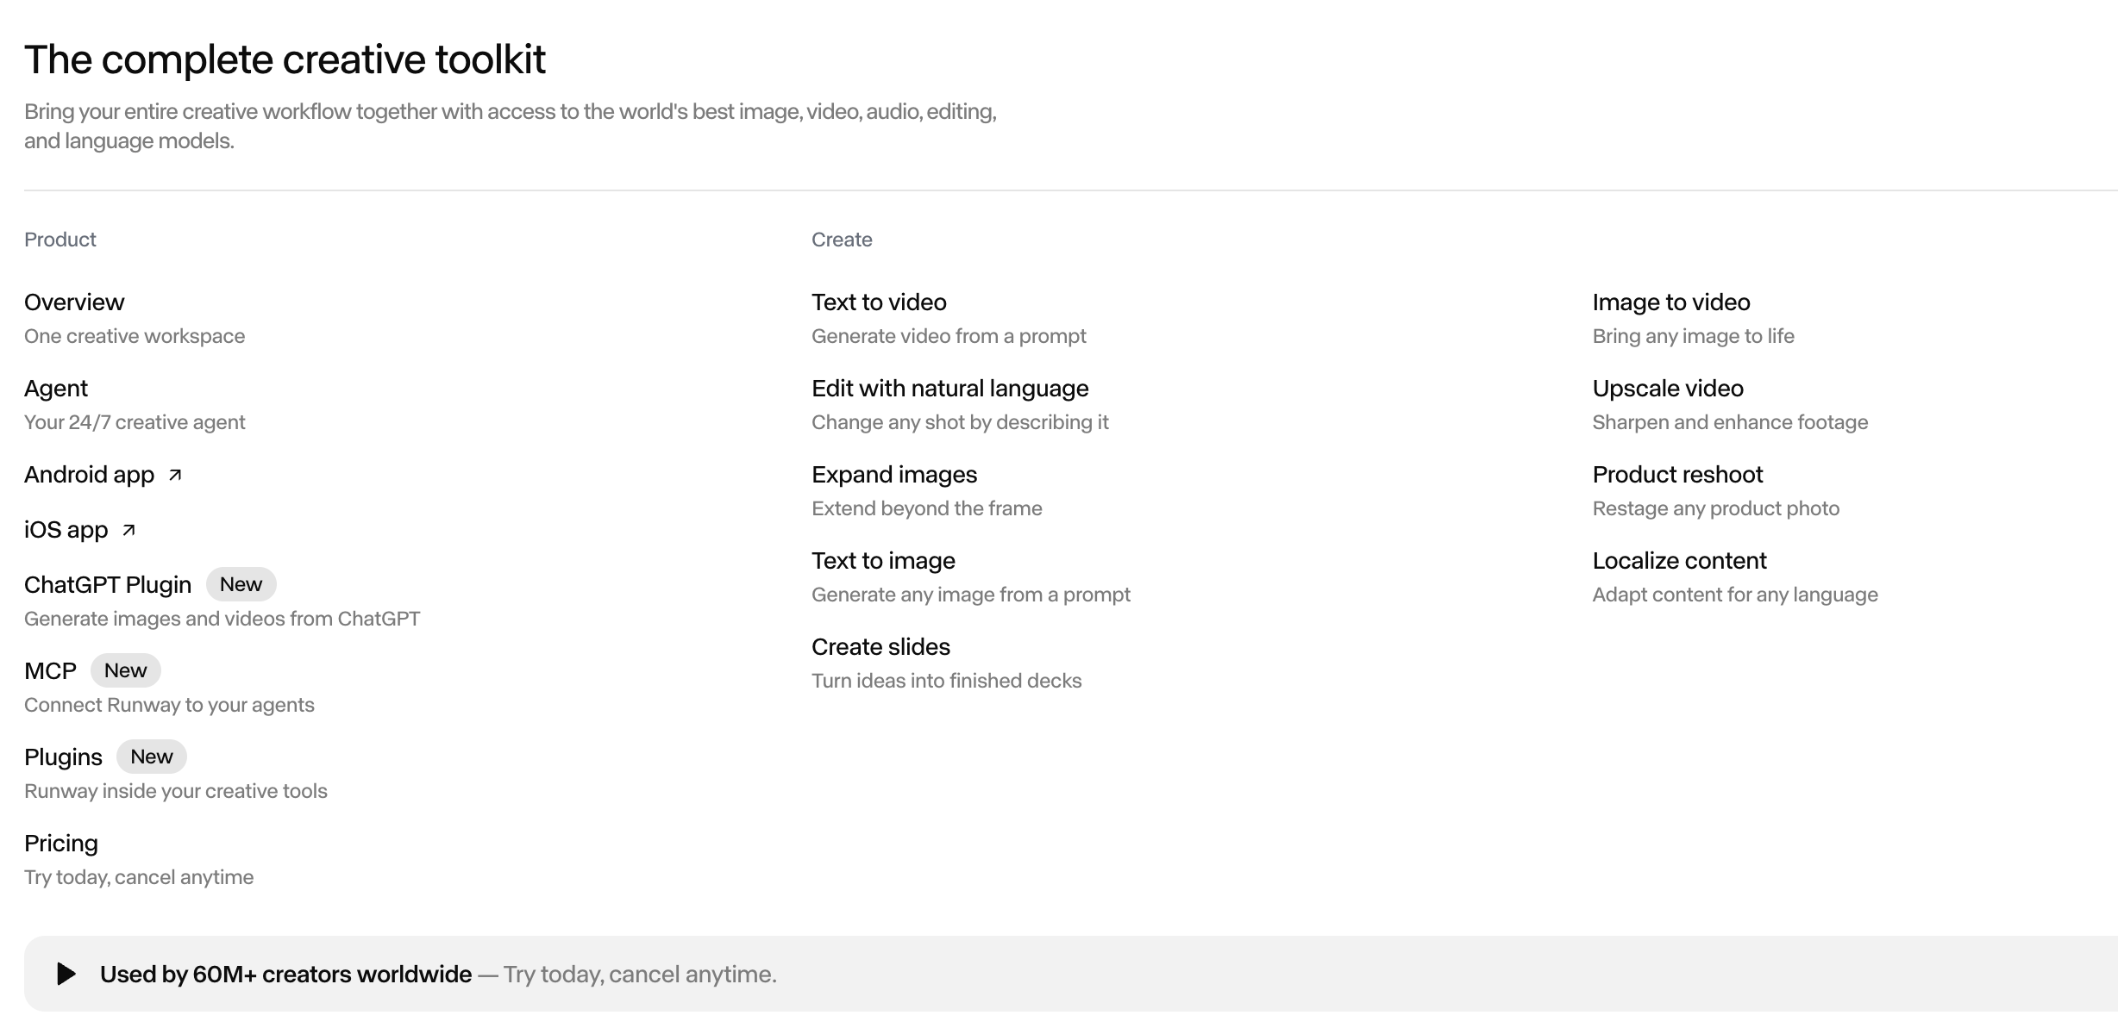Click "Sharpen and enhance footage" description
This screenshot has height=1034, width=2118.
1730,422
